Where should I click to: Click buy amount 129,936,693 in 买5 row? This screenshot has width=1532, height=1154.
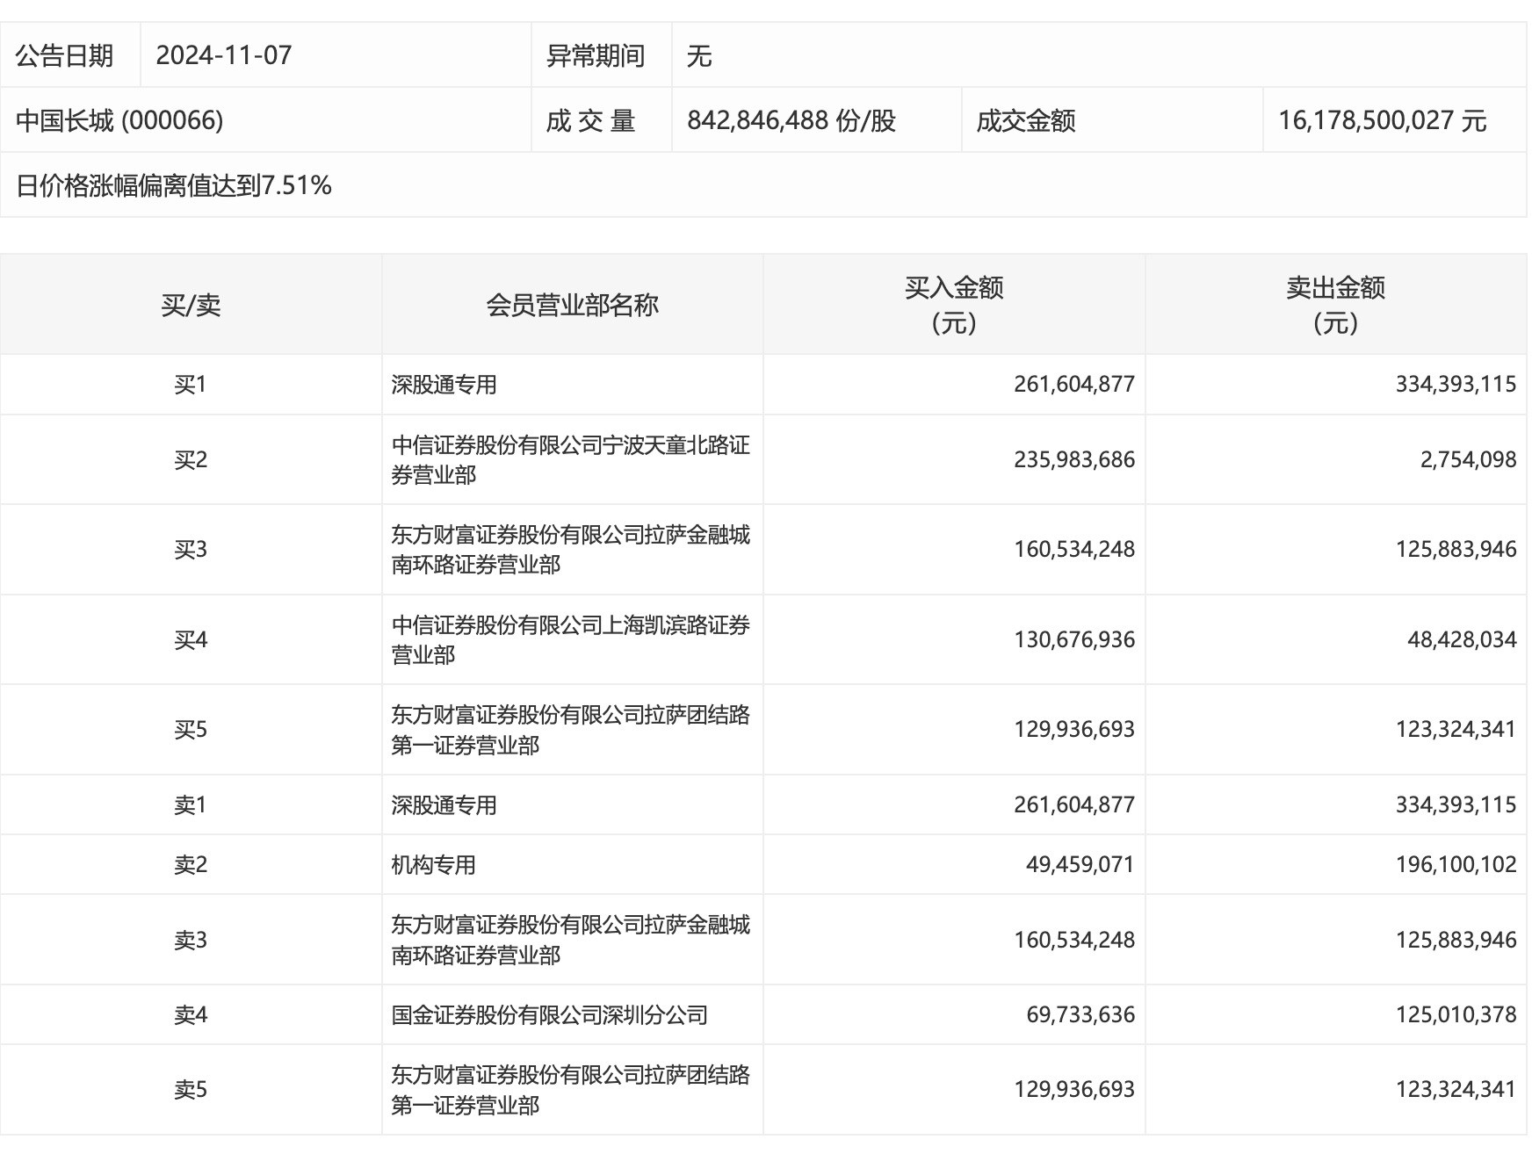pyautogui.click(x=1074, y=729)
